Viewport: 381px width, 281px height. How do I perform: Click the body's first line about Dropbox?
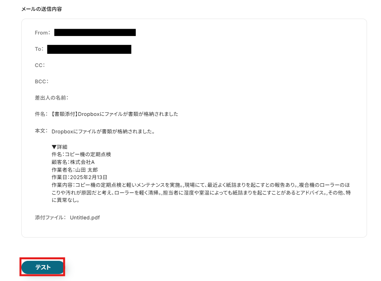coord(103,131)
